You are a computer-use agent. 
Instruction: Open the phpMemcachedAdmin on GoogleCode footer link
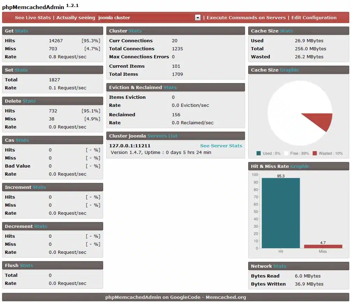click(x=153, y=297)
